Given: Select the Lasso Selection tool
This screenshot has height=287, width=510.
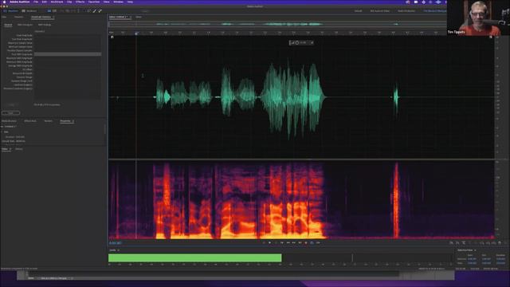Looking at the screenshot, I should pyautogui.click(x=88, y=10).
